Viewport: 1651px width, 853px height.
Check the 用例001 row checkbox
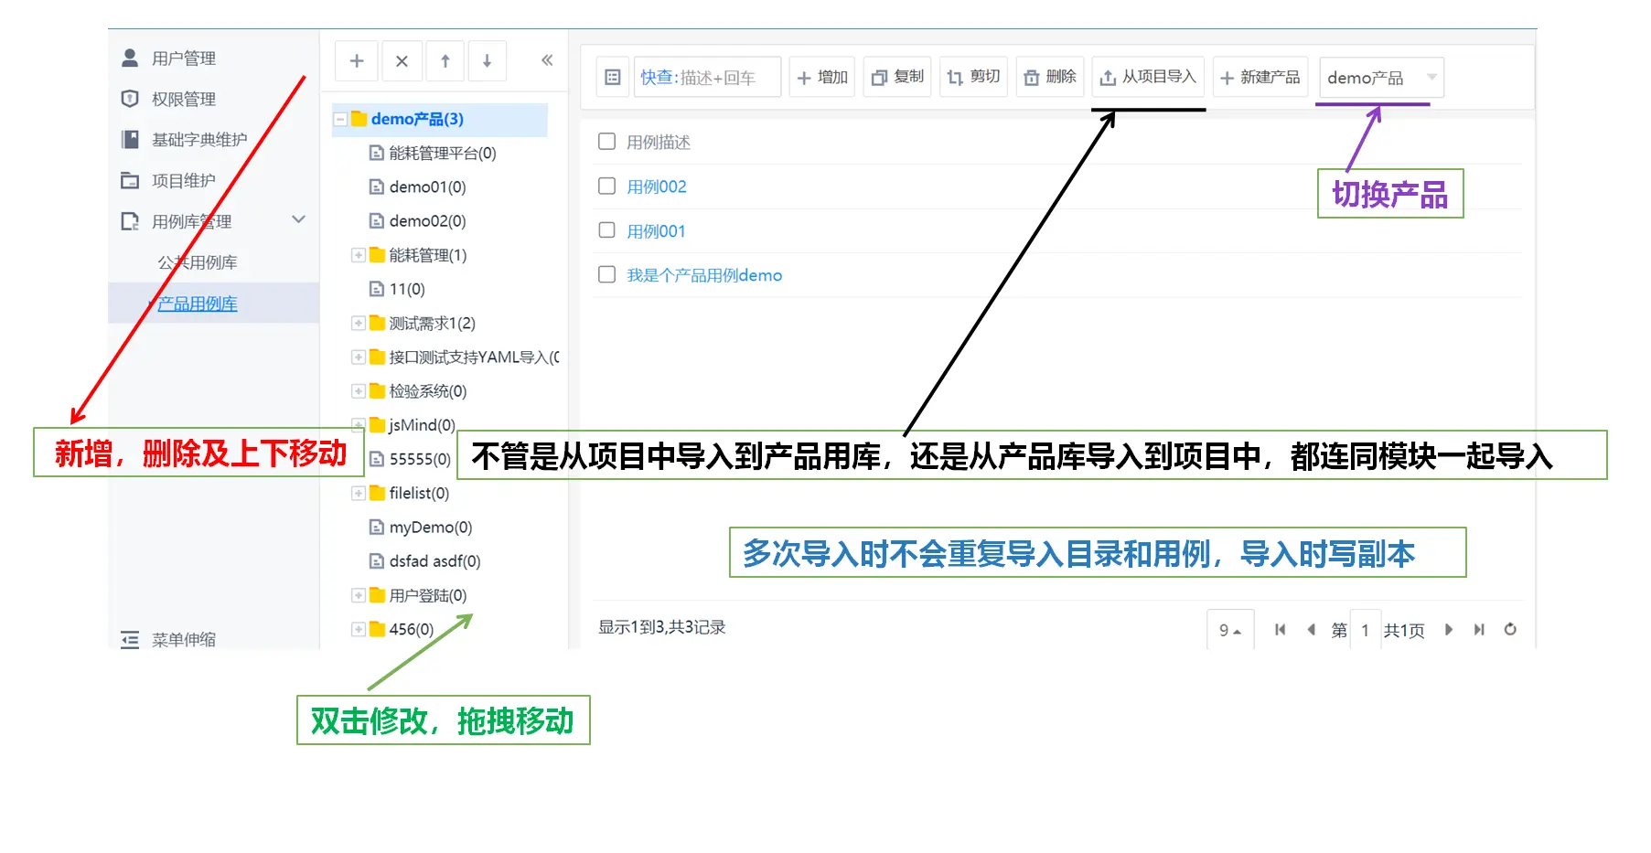point(606,229)
